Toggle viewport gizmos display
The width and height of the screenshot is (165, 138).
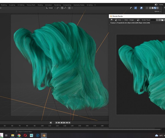point(136,8)
